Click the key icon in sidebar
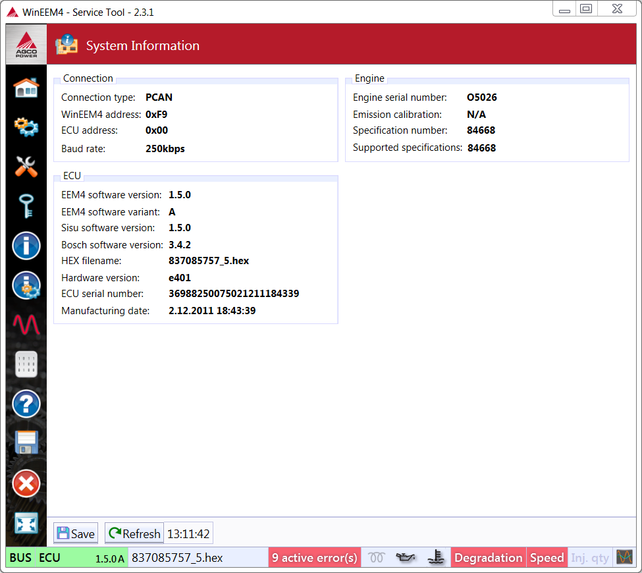The width and height of the screenshot is (642, 573). (x=26, y=206)
